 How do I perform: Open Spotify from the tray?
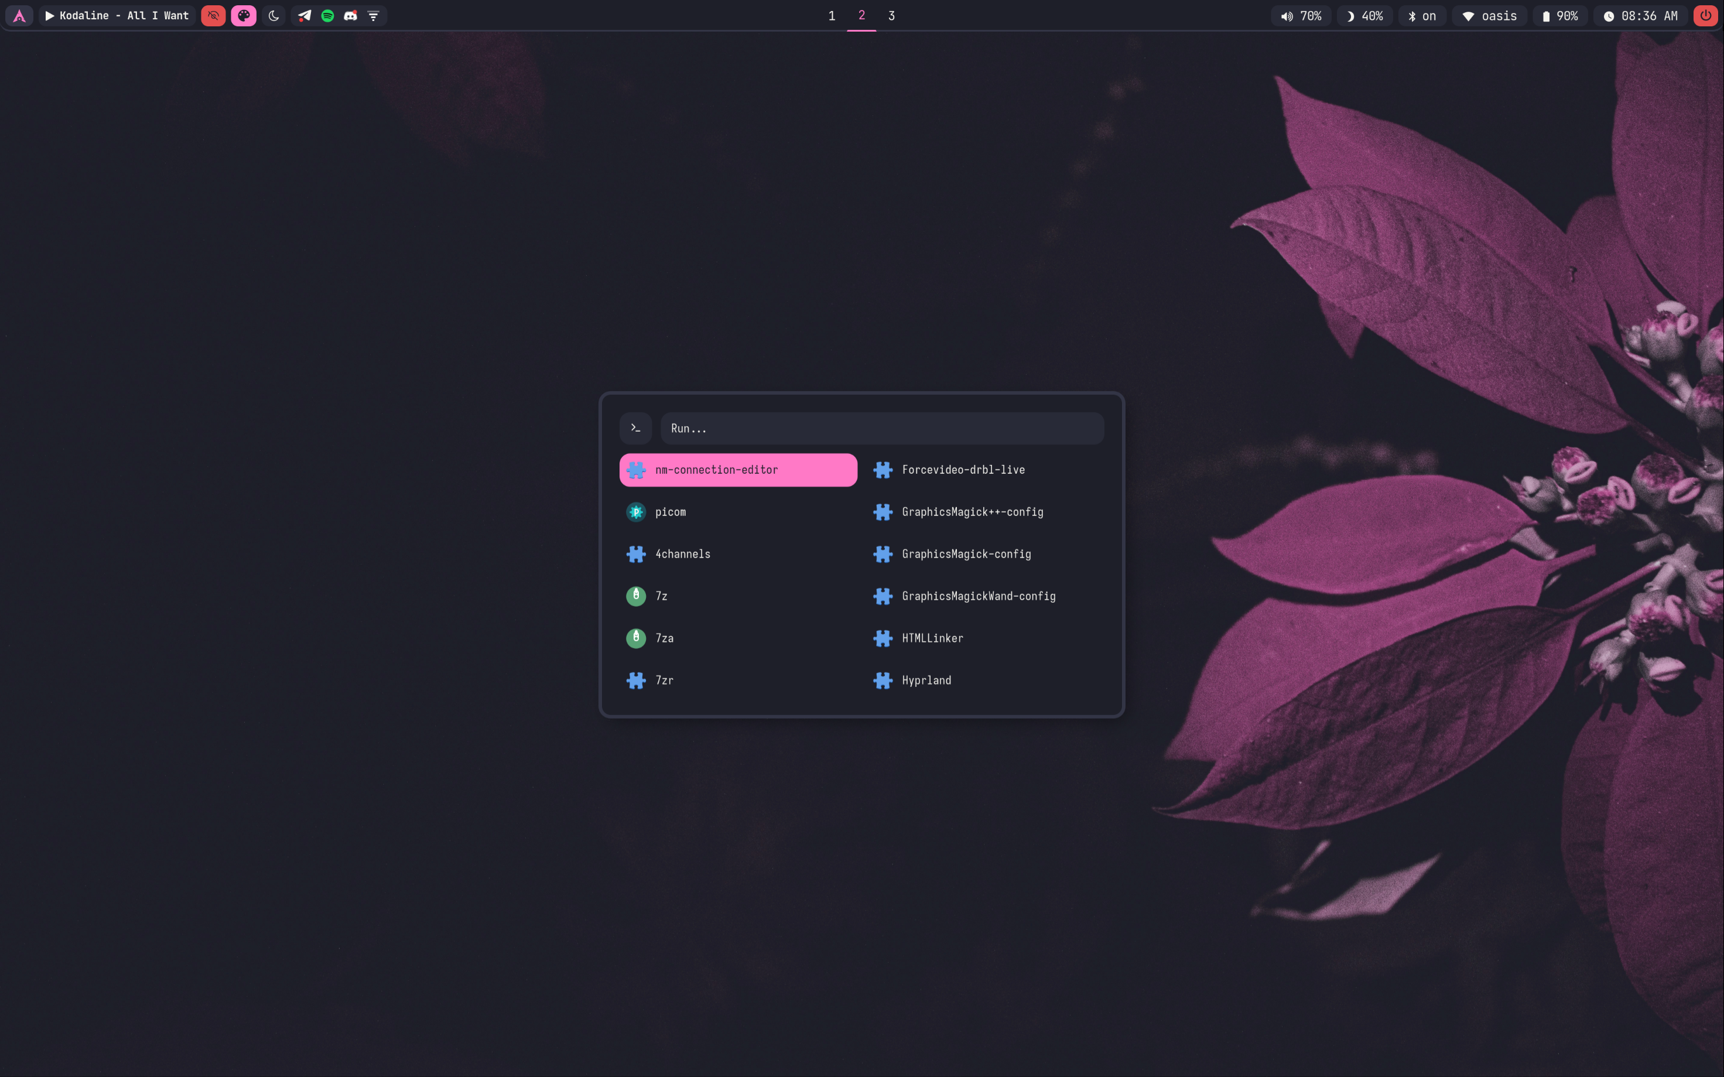(327, 16)
